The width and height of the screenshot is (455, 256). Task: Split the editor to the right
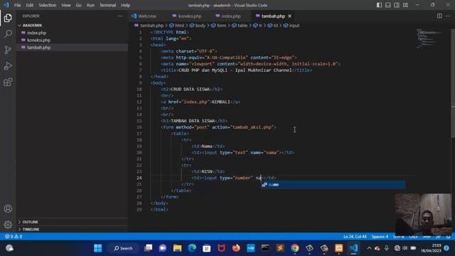pyautogui.click(x=439, y=16)
